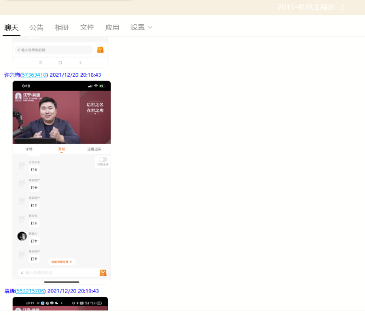
Task: Open the 文件 tab
Action: click(x=87, y=27)
